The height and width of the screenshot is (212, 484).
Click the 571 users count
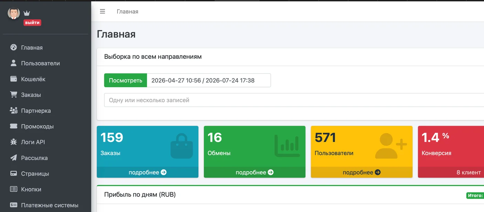(x=325, y=138)
